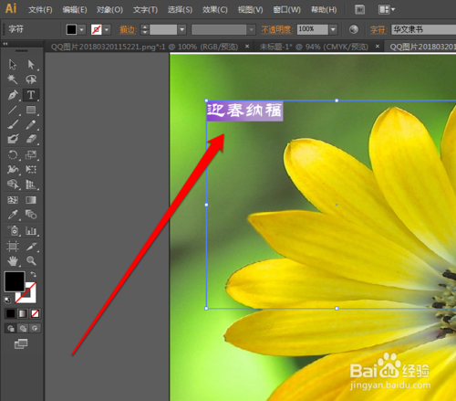The image size is (456, 401).
Task: Open 编辑(E) menu
Action: (75, 10)
